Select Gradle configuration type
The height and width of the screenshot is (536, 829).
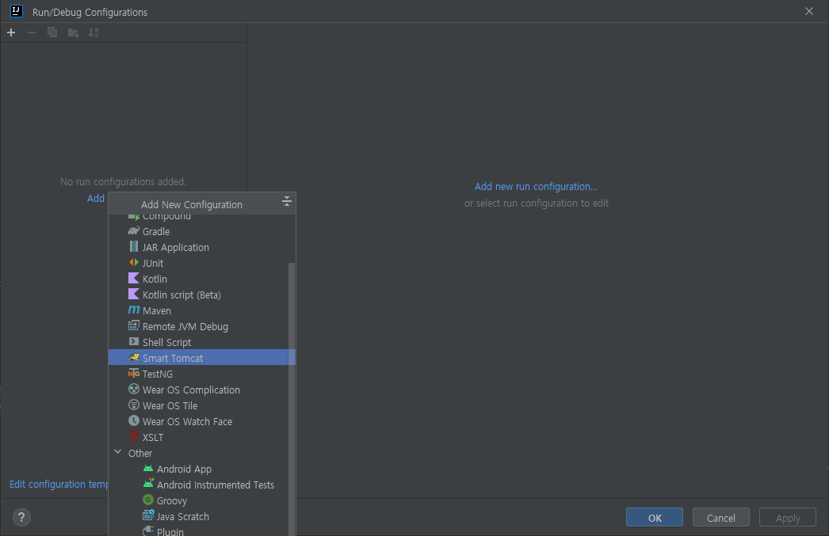[201, 231]
